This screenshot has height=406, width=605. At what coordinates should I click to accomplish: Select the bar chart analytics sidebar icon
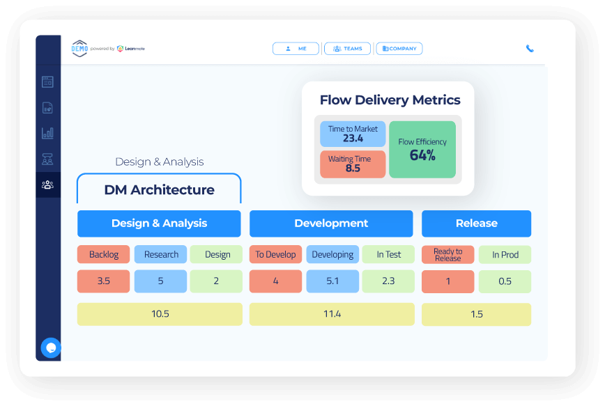pos(47,133)
